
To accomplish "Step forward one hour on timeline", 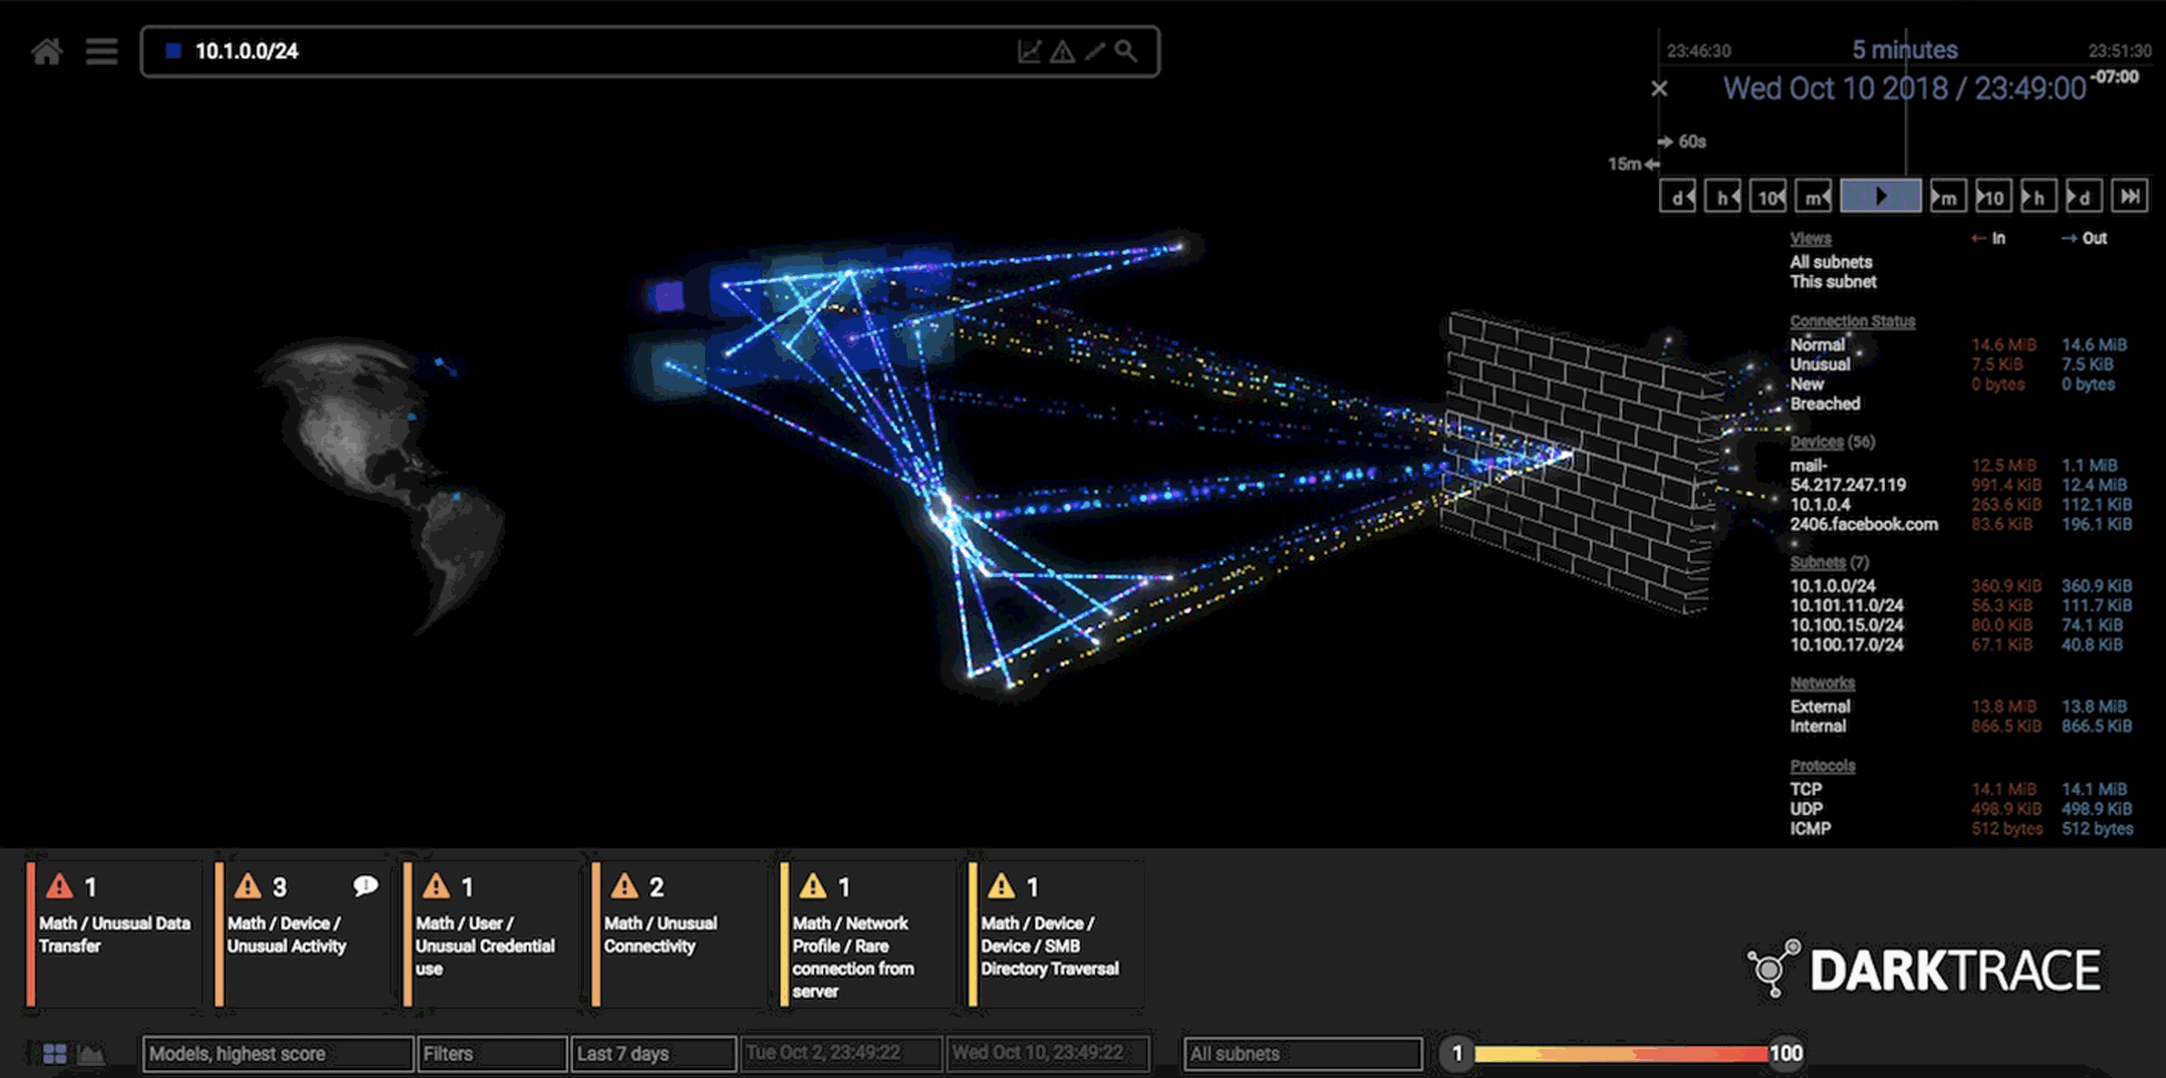I will point(2038,197).
